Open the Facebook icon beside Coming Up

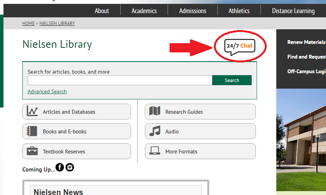[60, 167]
